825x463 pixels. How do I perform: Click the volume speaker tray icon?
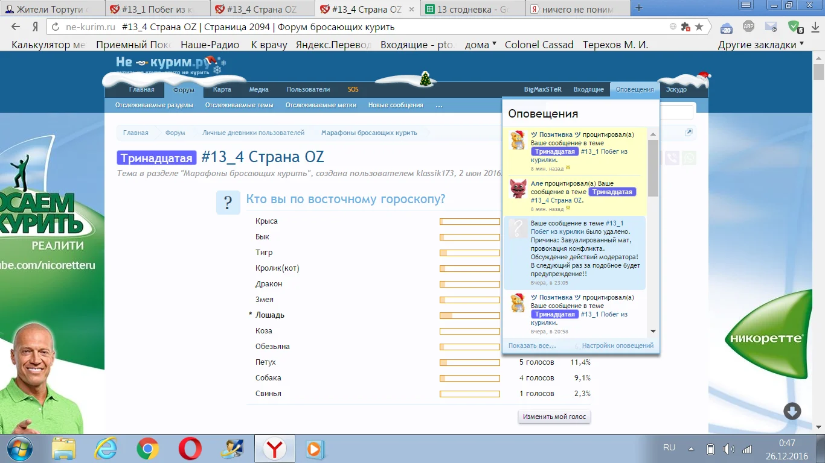point(728,449)
